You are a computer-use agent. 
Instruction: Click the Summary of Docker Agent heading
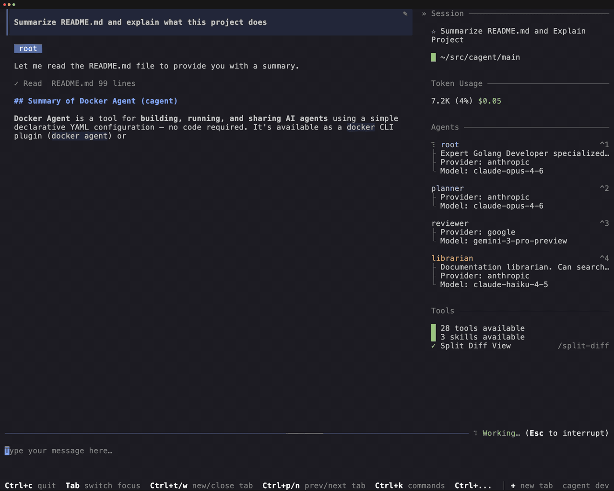96,101
